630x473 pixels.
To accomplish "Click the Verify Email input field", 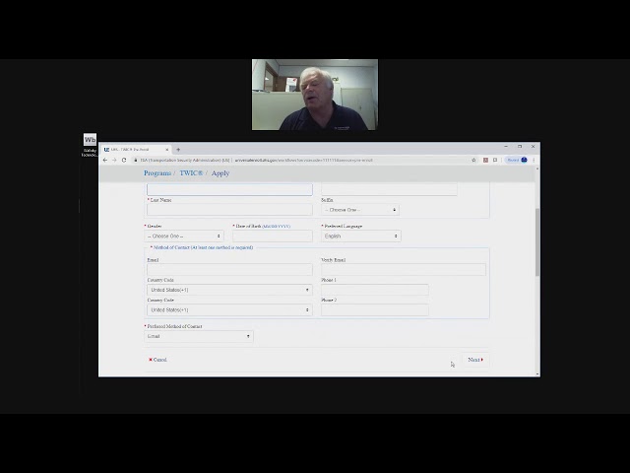I will tap(404, 269).
